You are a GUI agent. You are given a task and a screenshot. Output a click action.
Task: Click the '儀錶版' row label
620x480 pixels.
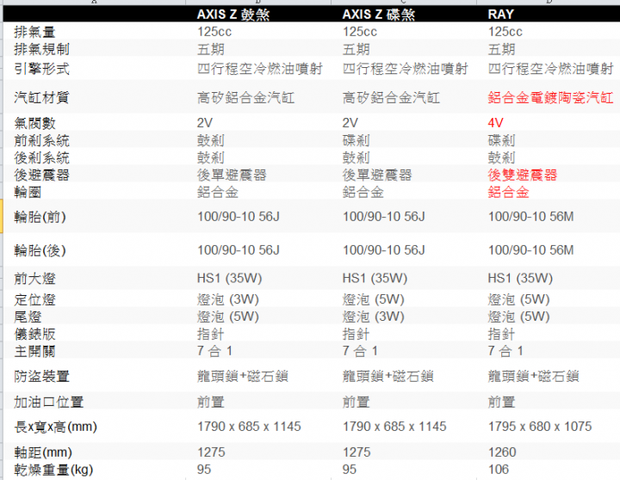(34, 334)
